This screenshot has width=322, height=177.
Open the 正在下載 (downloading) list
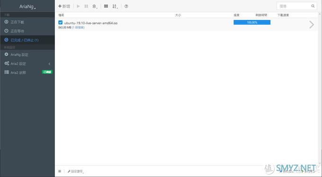(27, 22)
